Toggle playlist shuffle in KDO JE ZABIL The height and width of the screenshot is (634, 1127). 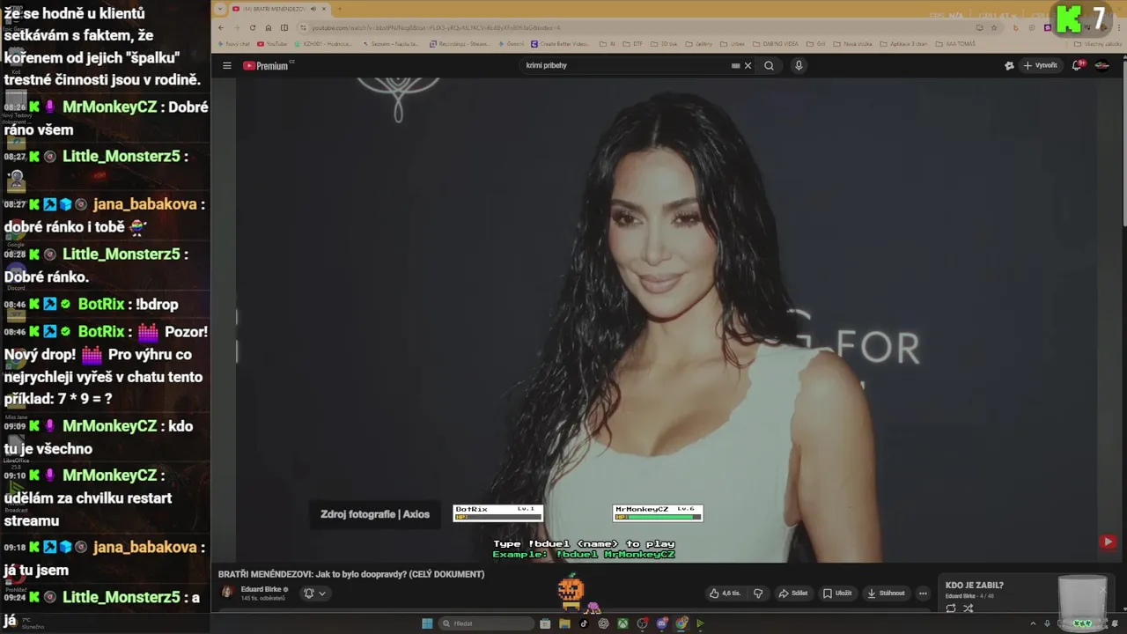click(969, 608)
